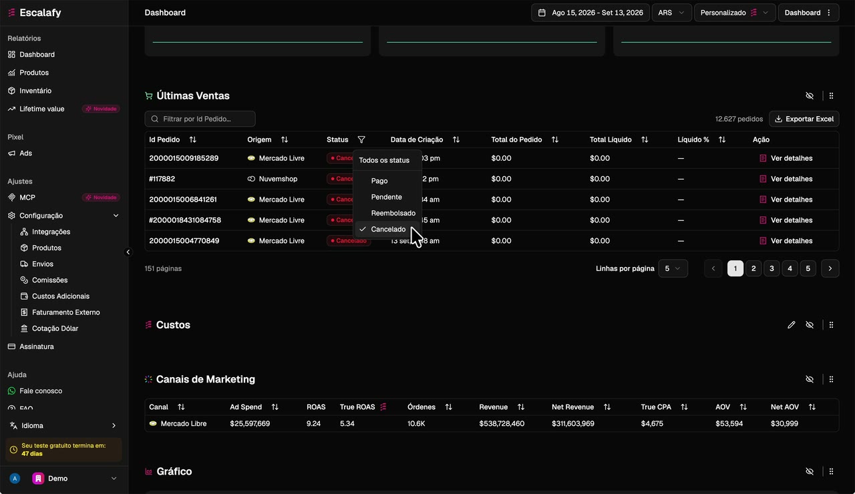The height and width of the screenshot is (494, 855).
Task: Go to page 3 of orders
Action: pyautogui.click(x=772, y=268)
